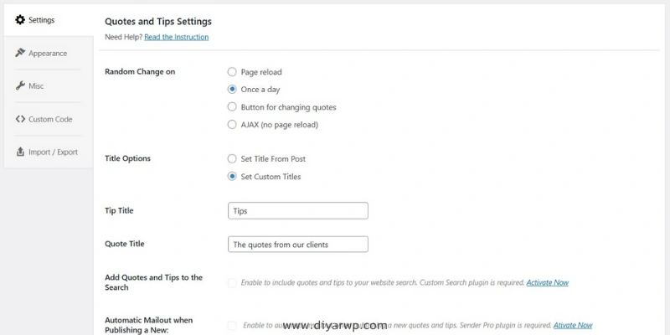Select Button for changing quotes option

coord(232,107)
